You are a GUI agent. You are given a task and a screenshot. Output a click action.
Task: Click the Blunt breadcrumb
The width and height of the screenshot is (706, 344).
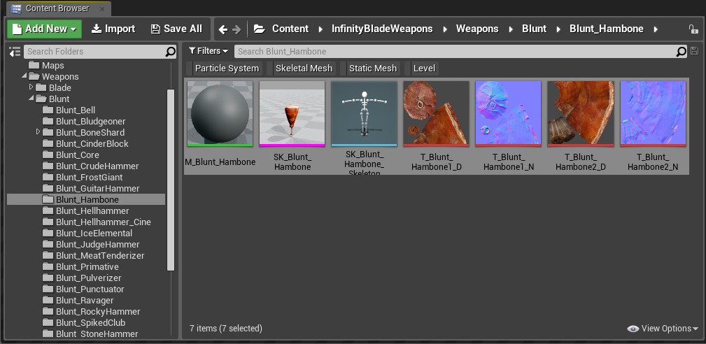pyautogui.click(x=534, y=29)
